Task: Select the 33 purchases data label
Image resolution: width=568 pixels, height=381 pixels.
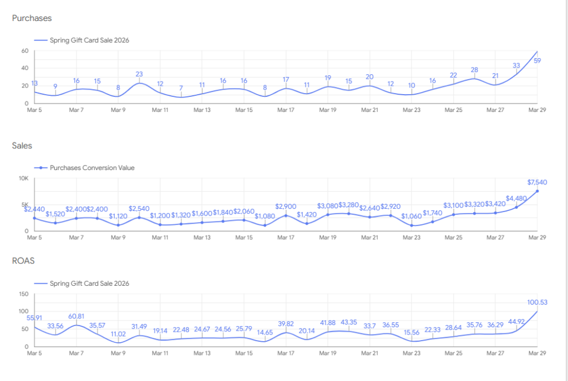Action: 516,65
